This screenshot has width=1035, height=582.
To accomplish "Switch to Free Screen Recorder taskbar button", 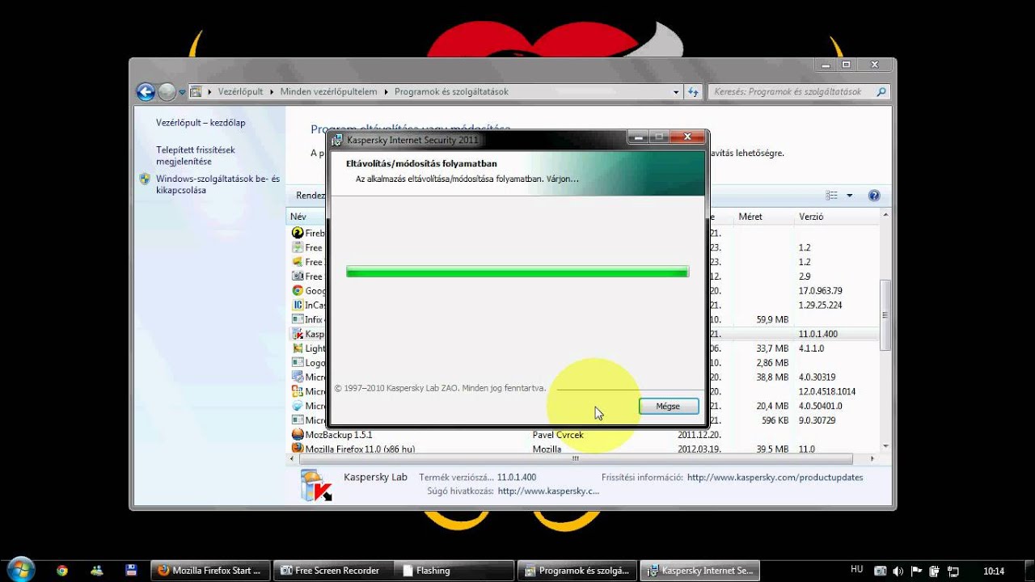I will (x=332, y=571).
